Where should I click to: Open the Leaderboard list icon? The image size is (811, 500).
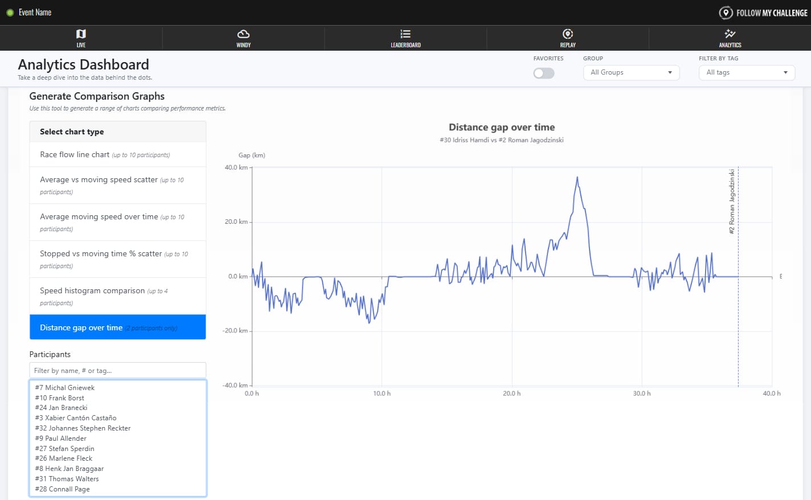pos(406,34)
